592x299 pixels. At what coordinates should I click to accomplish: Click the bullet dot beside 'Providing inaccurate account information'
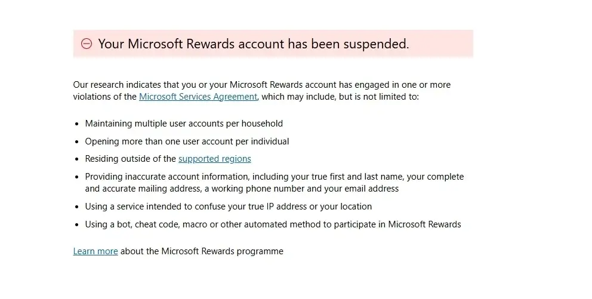point(77,177)
